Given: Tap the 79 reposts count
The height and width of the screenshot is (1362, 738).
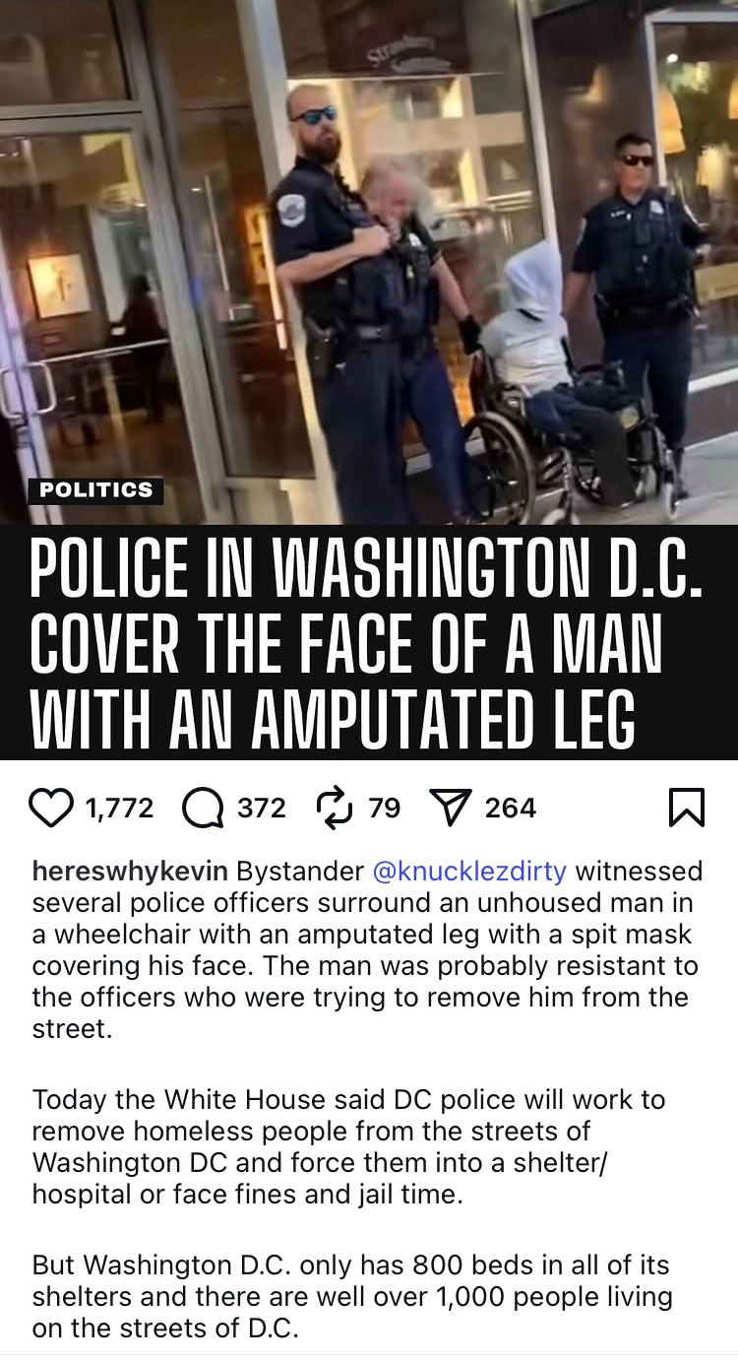Looking at the screenshot, I should pyautogui.click(x=385, y=808).
